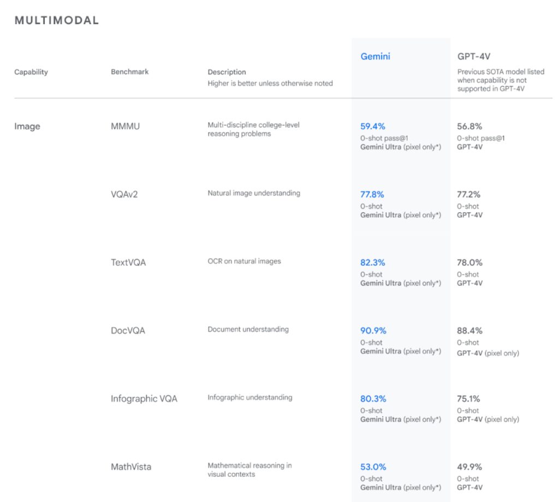Select the Benchmark column header
Image resolution: width=559 pixels, height=502 pixels.
tap(129, 72)
